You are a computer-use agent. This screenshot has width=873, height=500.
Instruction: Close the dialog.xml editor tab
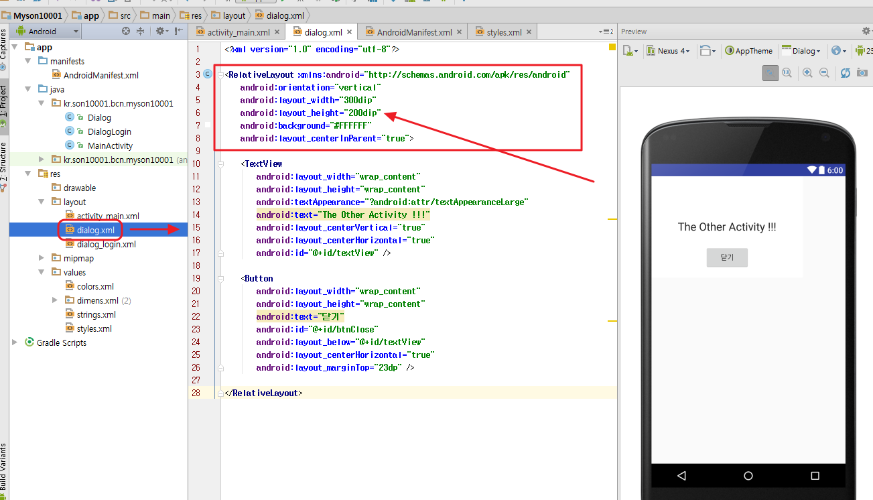350,32
